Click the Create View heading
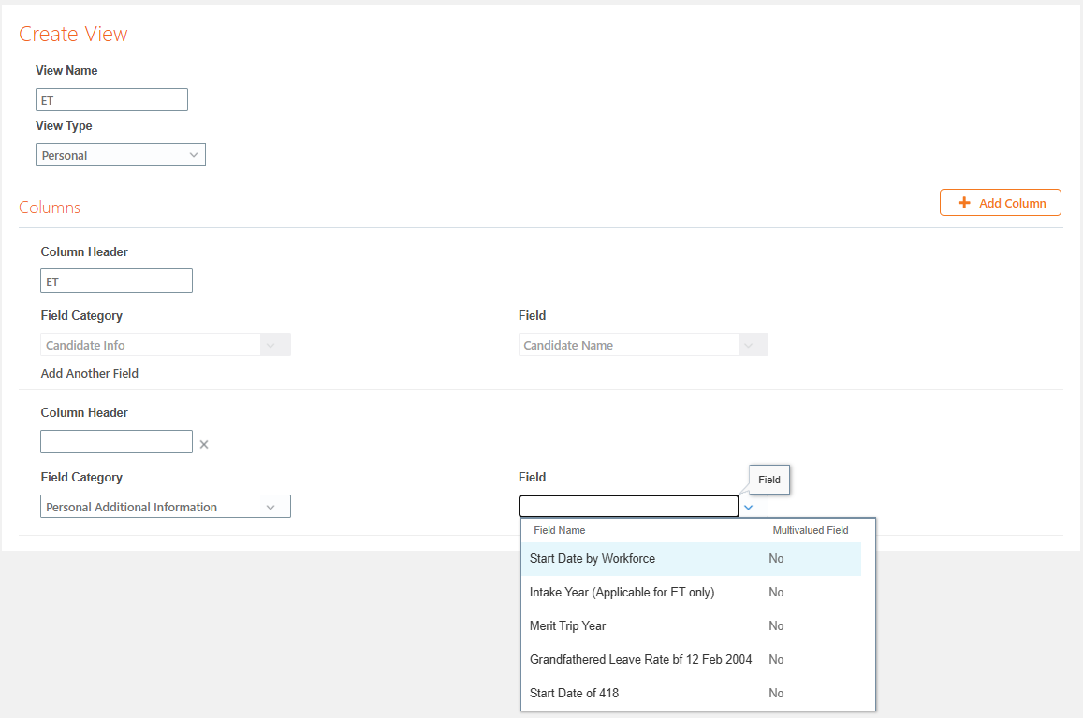The image size is (1083, 718). pos(73,34)
